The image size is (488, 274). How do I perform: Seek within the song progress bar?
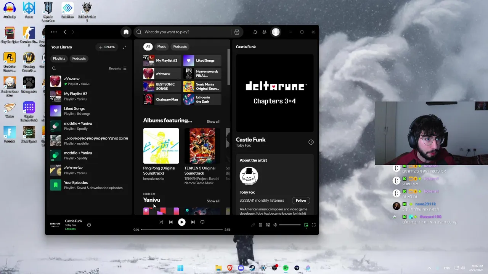coord(182,229)
